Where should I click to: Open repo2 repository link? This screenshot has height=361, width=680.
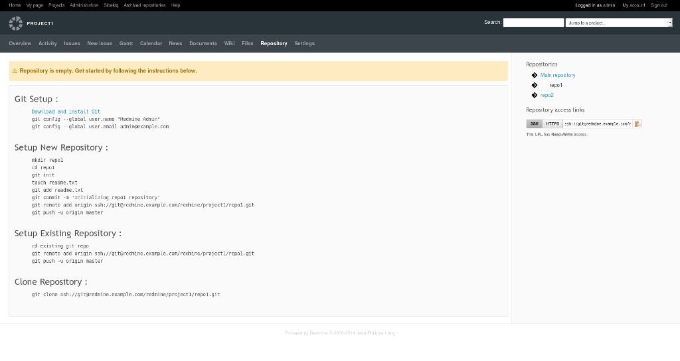547,96
